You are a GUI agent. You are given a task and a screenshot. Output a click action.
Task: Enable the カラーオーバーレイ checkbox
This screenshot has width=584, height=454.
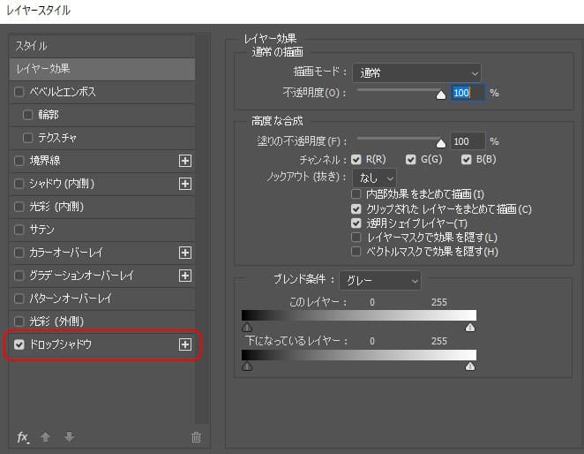point(19,253)
